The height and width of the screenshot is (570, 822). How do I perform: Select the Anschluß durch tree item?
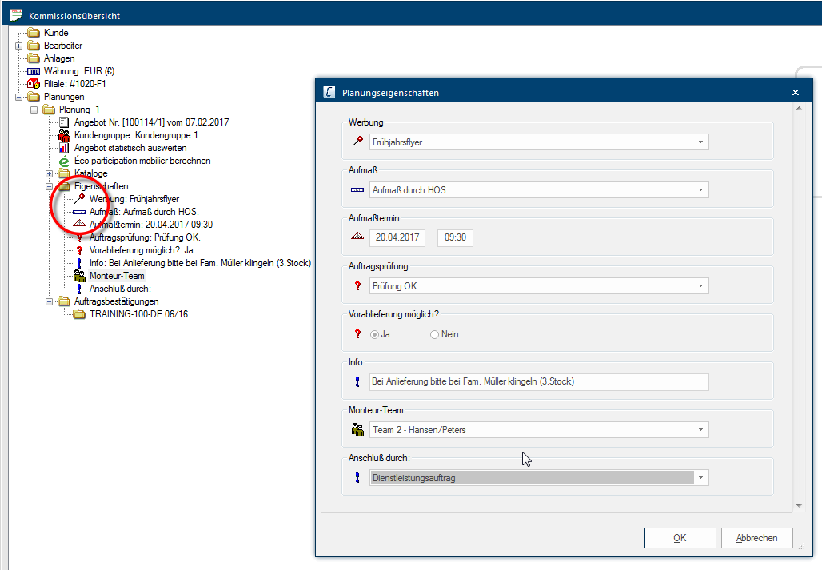(120, 289)
